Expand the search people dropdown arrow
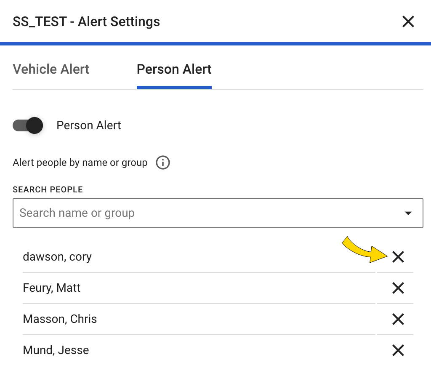This screenshot has width=431, height=373. pos(408,213)
